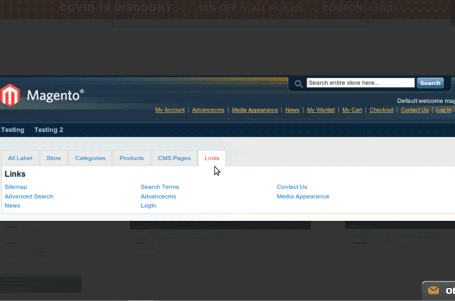Open Media Appearance header link
The width and height of the screenshot is (455, 301).
(x=255, y=110)
